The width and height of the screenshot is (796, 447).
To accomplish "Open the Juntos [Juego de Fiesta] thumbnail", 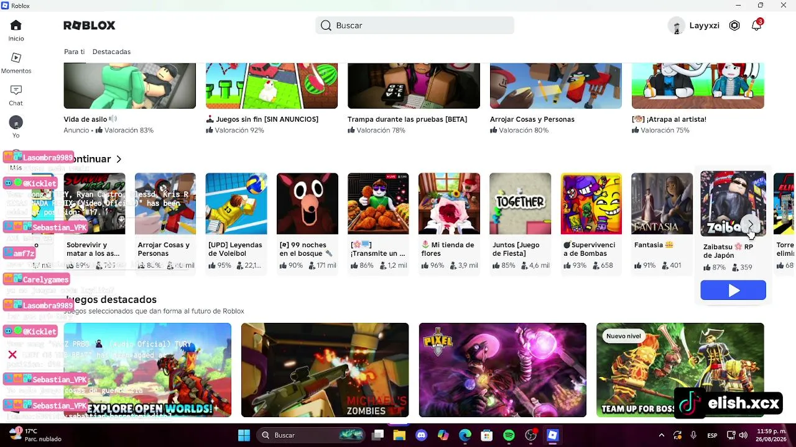I will (x=520, y=204).
